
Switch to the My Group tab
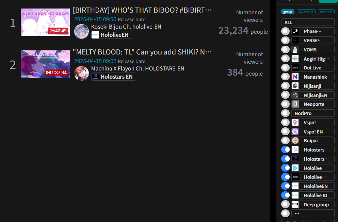pos(306,12)
